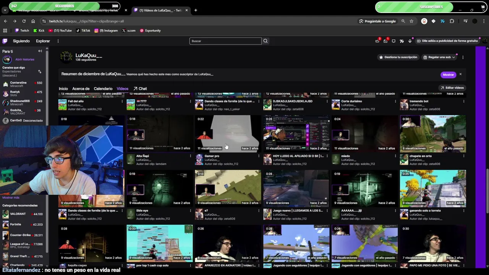Open the Regalar una sub dropdown

439,57
